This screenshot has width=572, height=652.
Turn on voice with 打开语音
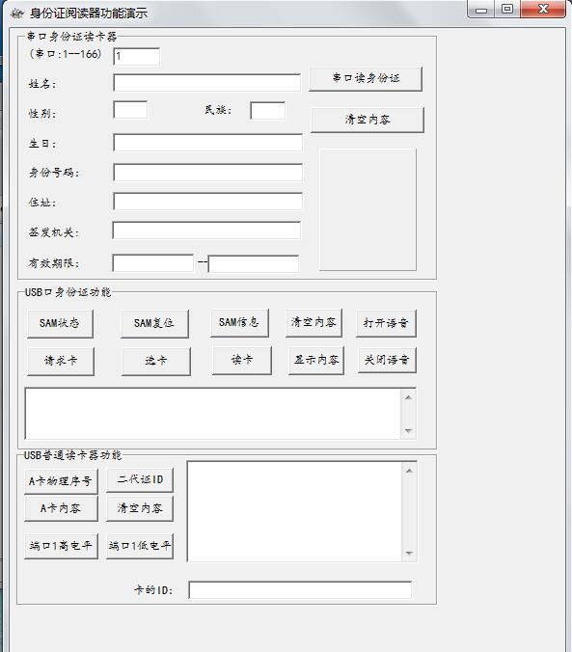pos(386,323)
